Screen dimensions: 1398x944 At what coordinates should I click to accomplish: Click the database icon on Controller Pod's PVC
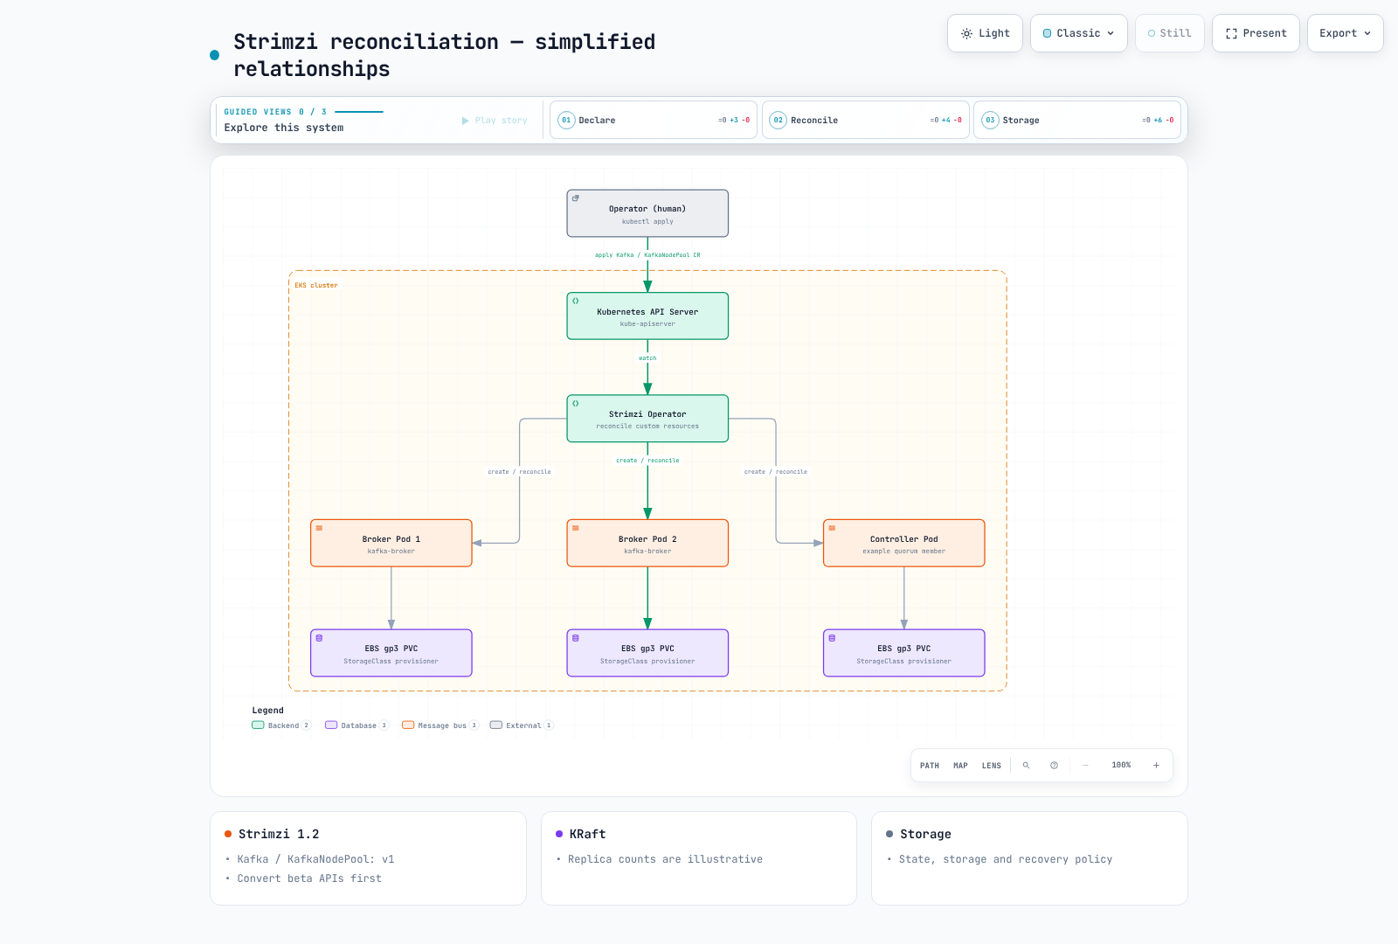833,639
